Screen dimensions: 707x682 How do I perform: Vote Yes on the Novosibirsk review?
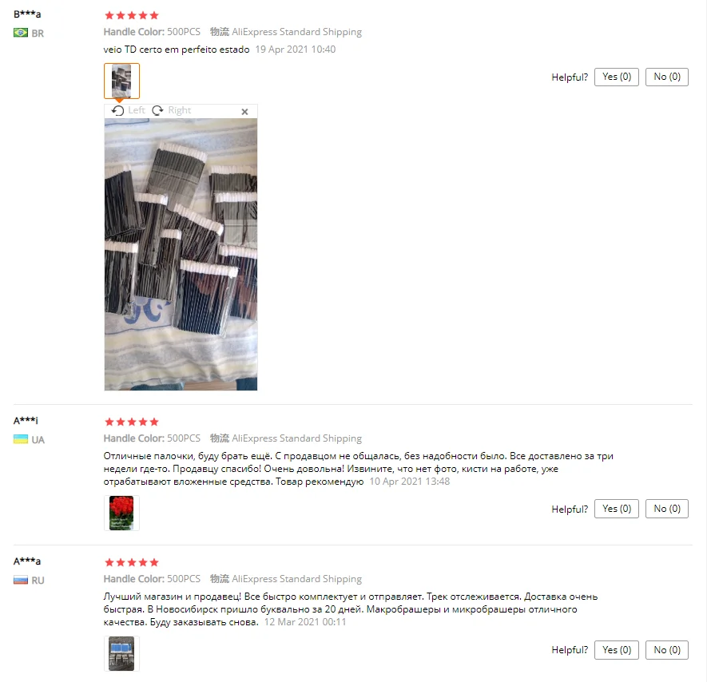[617, 649]
